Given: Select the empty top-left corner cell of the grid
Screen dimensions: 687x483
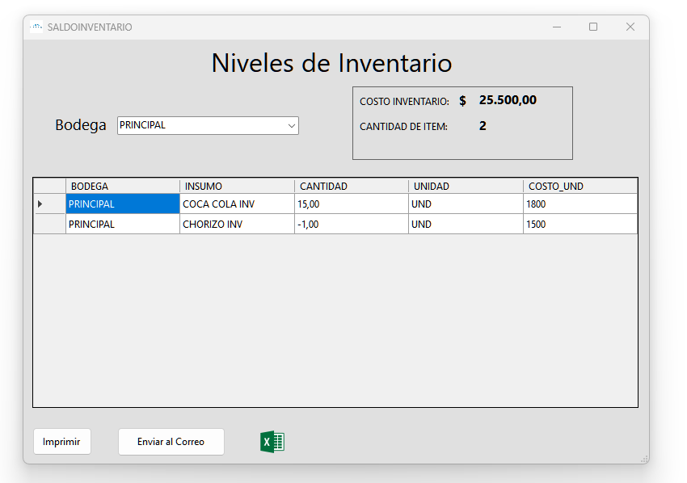Looking at the screenshot, I should click(x=48, y=185).
